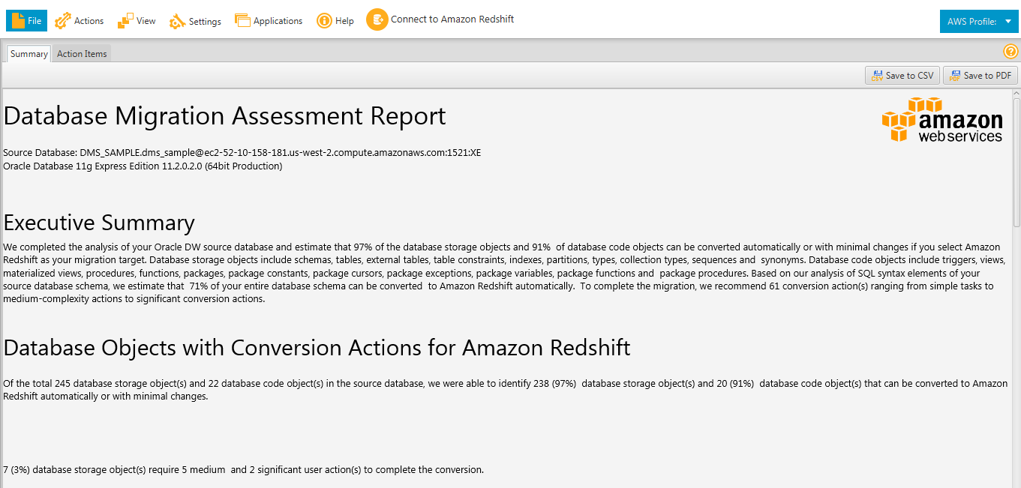Click Database Objects with Conversion Actions heading
This screenshot has height=488, width=1021.
(x=317, y=348)
